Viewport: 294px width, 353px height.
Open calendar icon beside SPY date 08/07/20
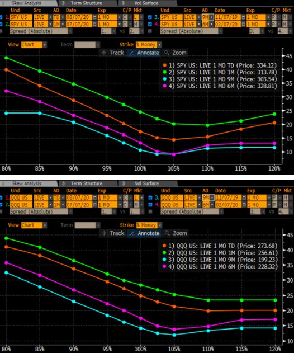pos(94,17)
